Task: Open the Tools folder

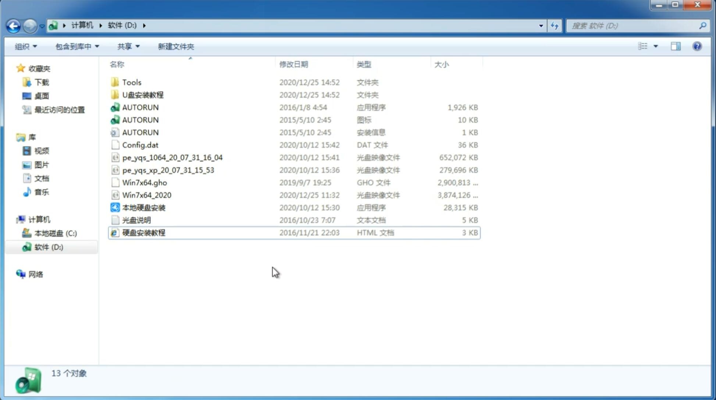Action: [x=131, y=82]
